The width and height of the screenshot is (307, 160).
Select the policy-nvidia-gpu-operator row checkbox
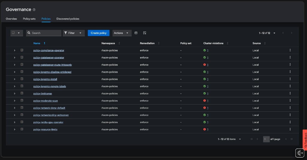pyautogui.click(x=22, y=122)
